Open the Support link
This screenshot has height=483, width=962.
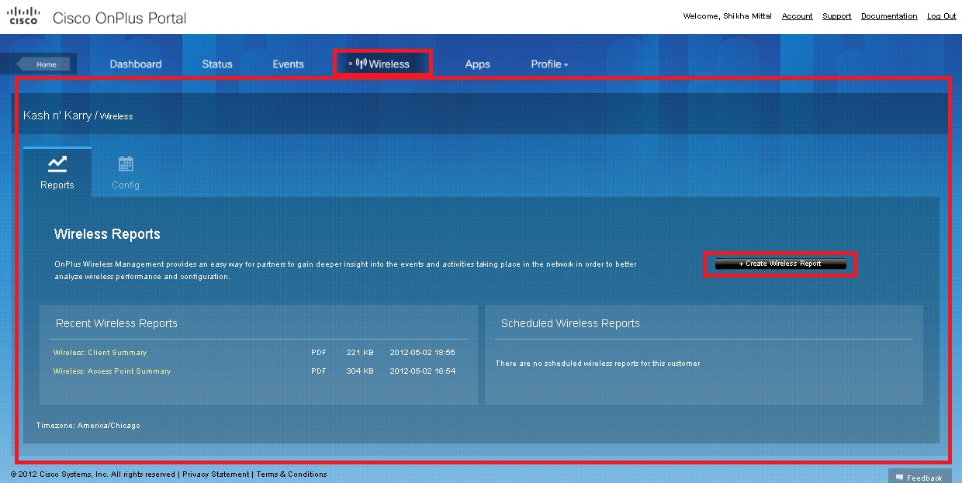tap(836, 16)
